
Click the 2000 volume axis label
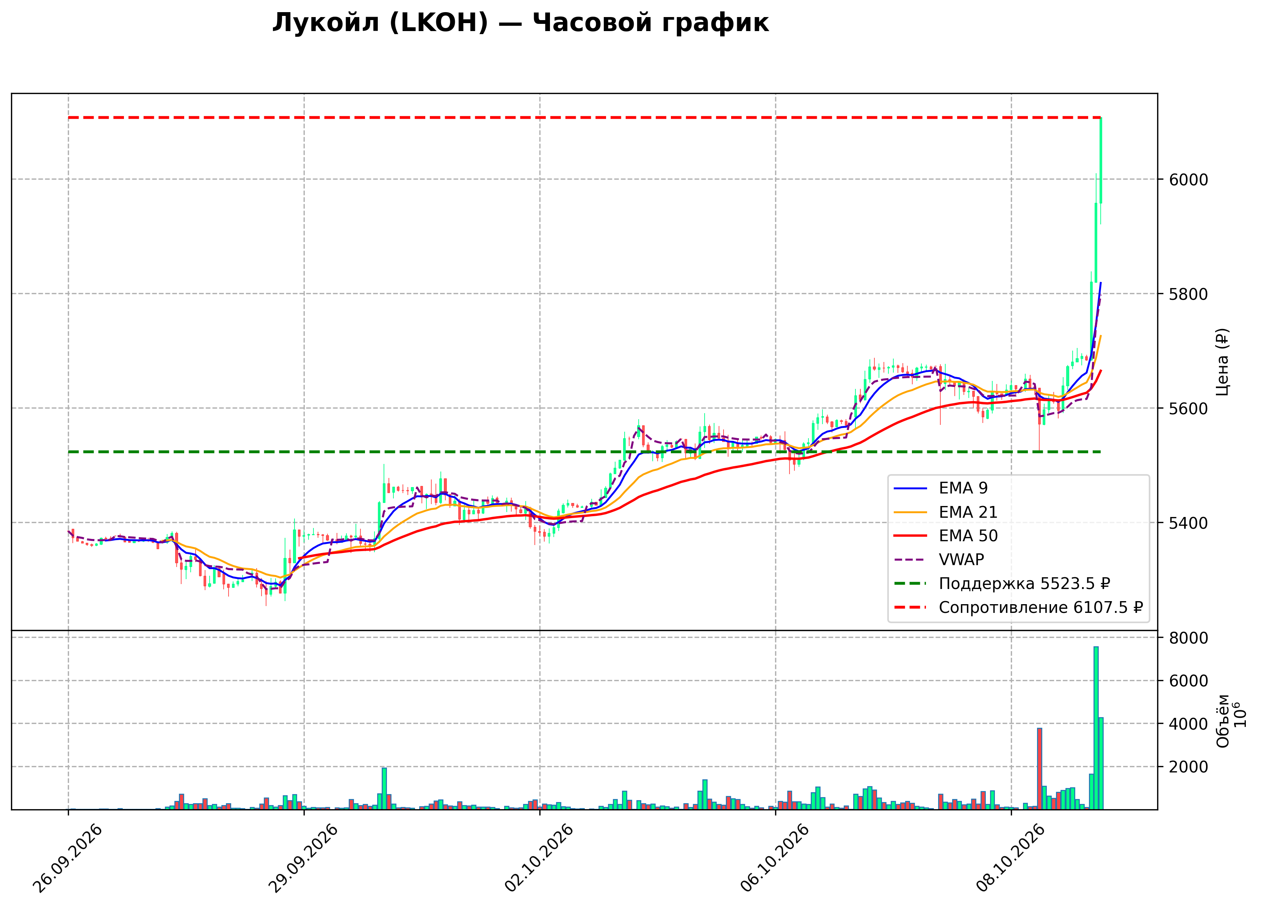pyautogui.click(x=1188, y=767)
